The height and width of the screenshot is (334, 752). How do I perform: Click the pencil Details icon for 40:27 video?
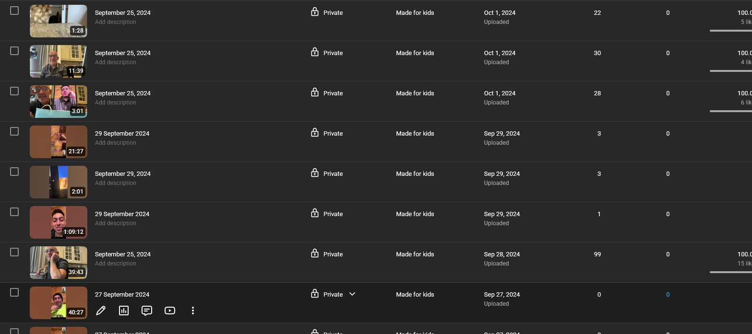tap(101, 311)
